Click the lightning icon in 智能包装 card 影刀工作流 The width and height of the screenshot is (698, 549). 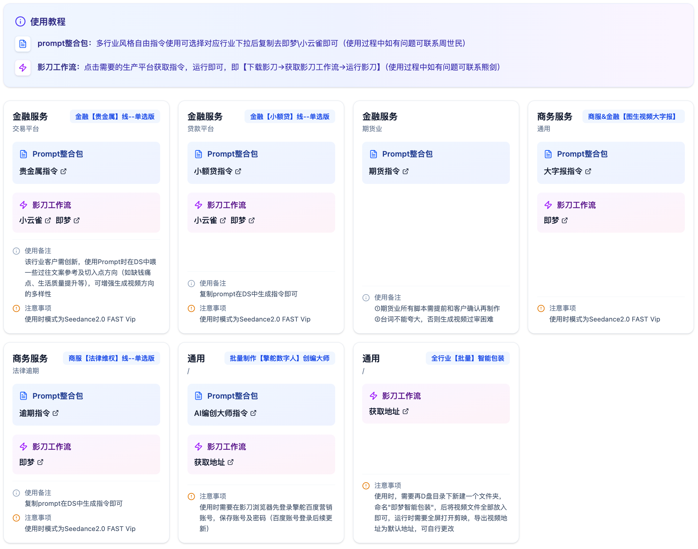374,396
